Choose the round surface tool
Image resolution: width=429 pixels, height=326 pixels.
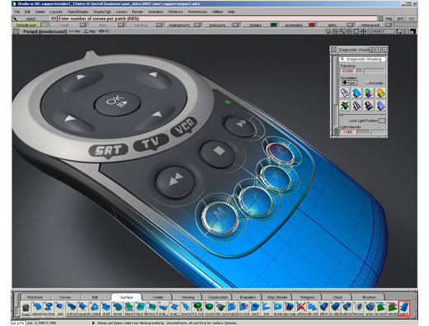tap(210, 307)
